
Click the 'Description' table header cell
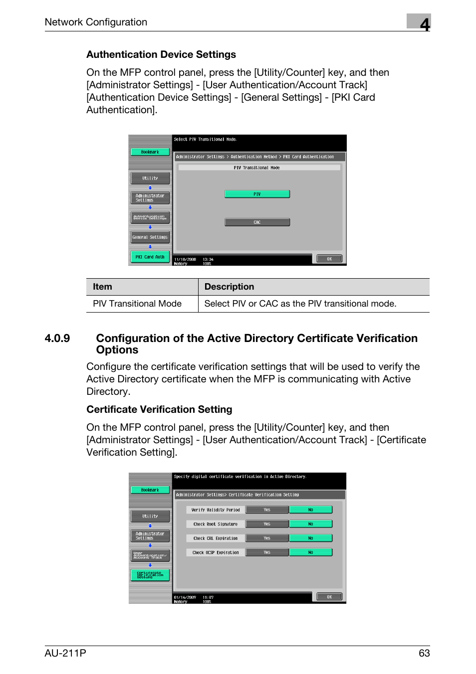coord(314,287)
